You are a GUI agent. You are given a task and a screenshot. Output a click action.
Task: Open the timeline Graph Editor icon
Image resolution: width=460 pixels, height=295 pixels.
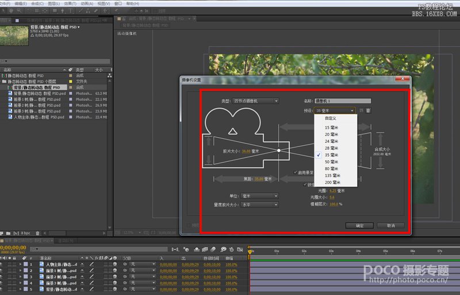240,249
